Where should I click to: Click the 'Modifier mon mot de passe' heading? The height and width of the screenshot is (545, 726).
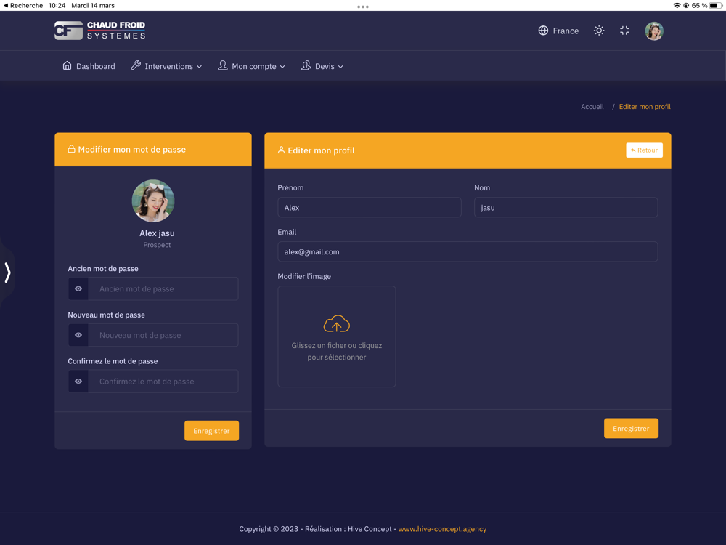[132, 149]
